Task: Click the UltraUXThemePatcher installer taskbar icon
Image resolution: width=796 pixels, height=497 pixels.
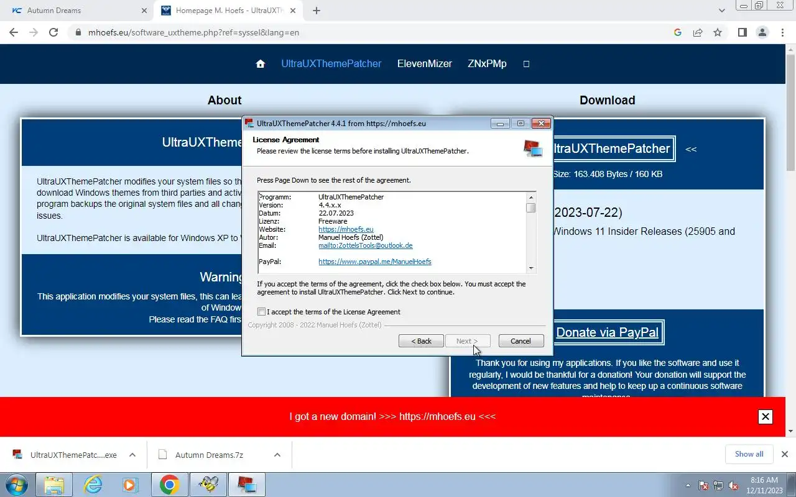Action: [247, 485]
